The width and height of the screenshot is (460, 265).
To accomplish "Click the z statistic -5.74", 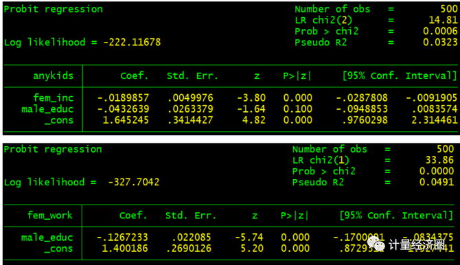I will tap(249, 237).
